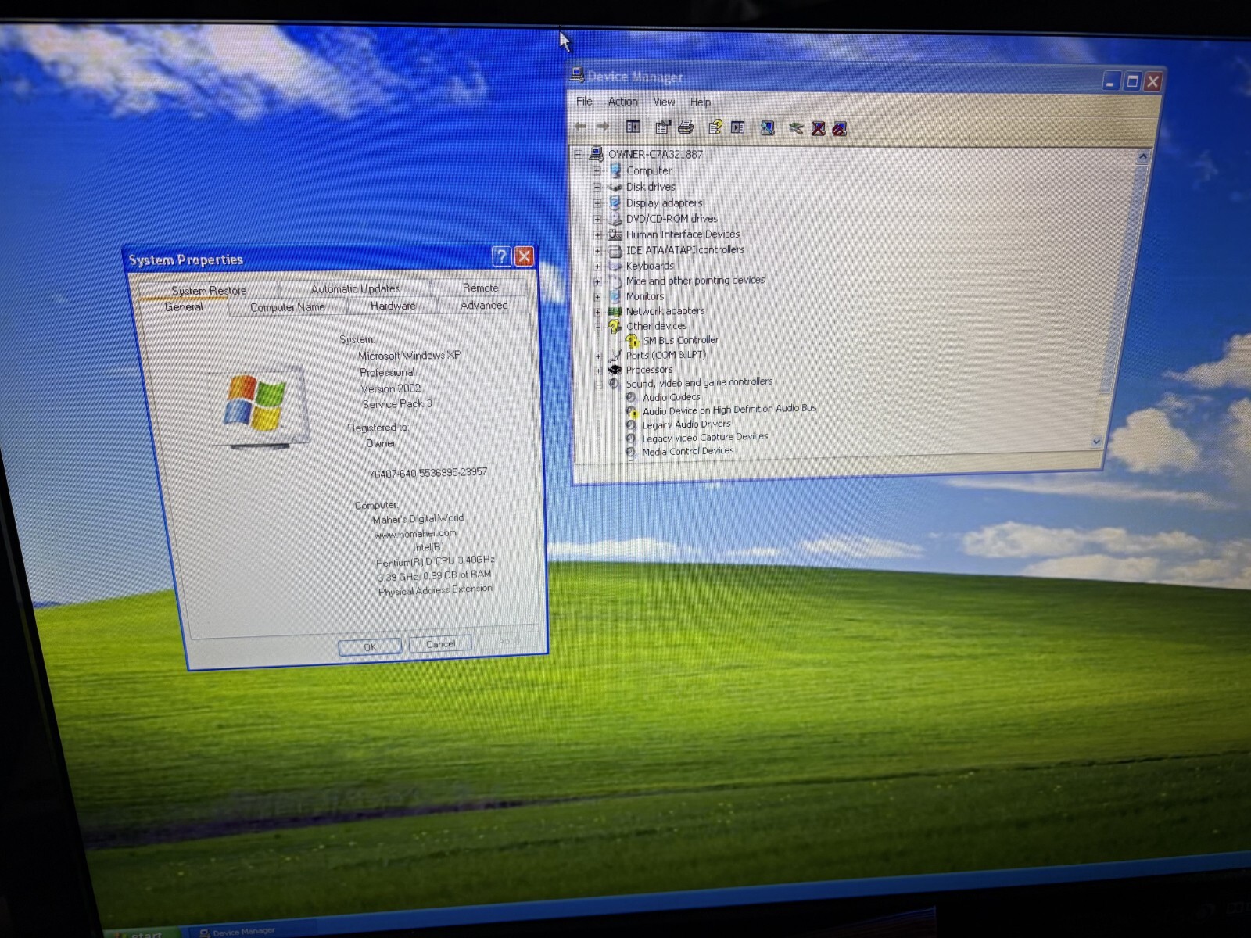Switch to the Computer Name tab
The width and height of the screenshot is (1251, 938).
[287, 307]
